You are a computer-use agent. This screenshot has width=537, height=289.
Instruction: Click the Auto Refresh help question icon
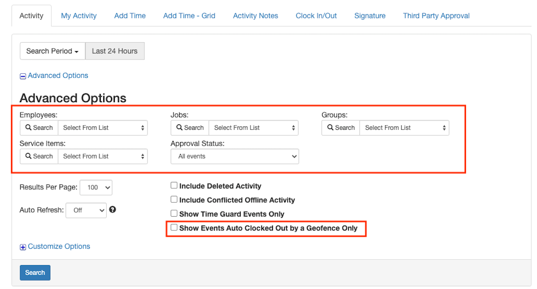pos(113,210)
